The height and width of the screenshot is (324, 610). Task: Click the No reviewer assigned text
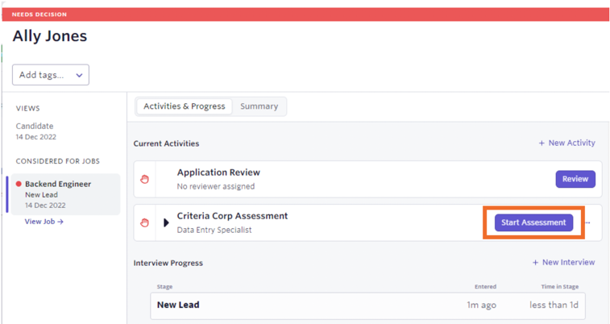[x=216, y=186]
